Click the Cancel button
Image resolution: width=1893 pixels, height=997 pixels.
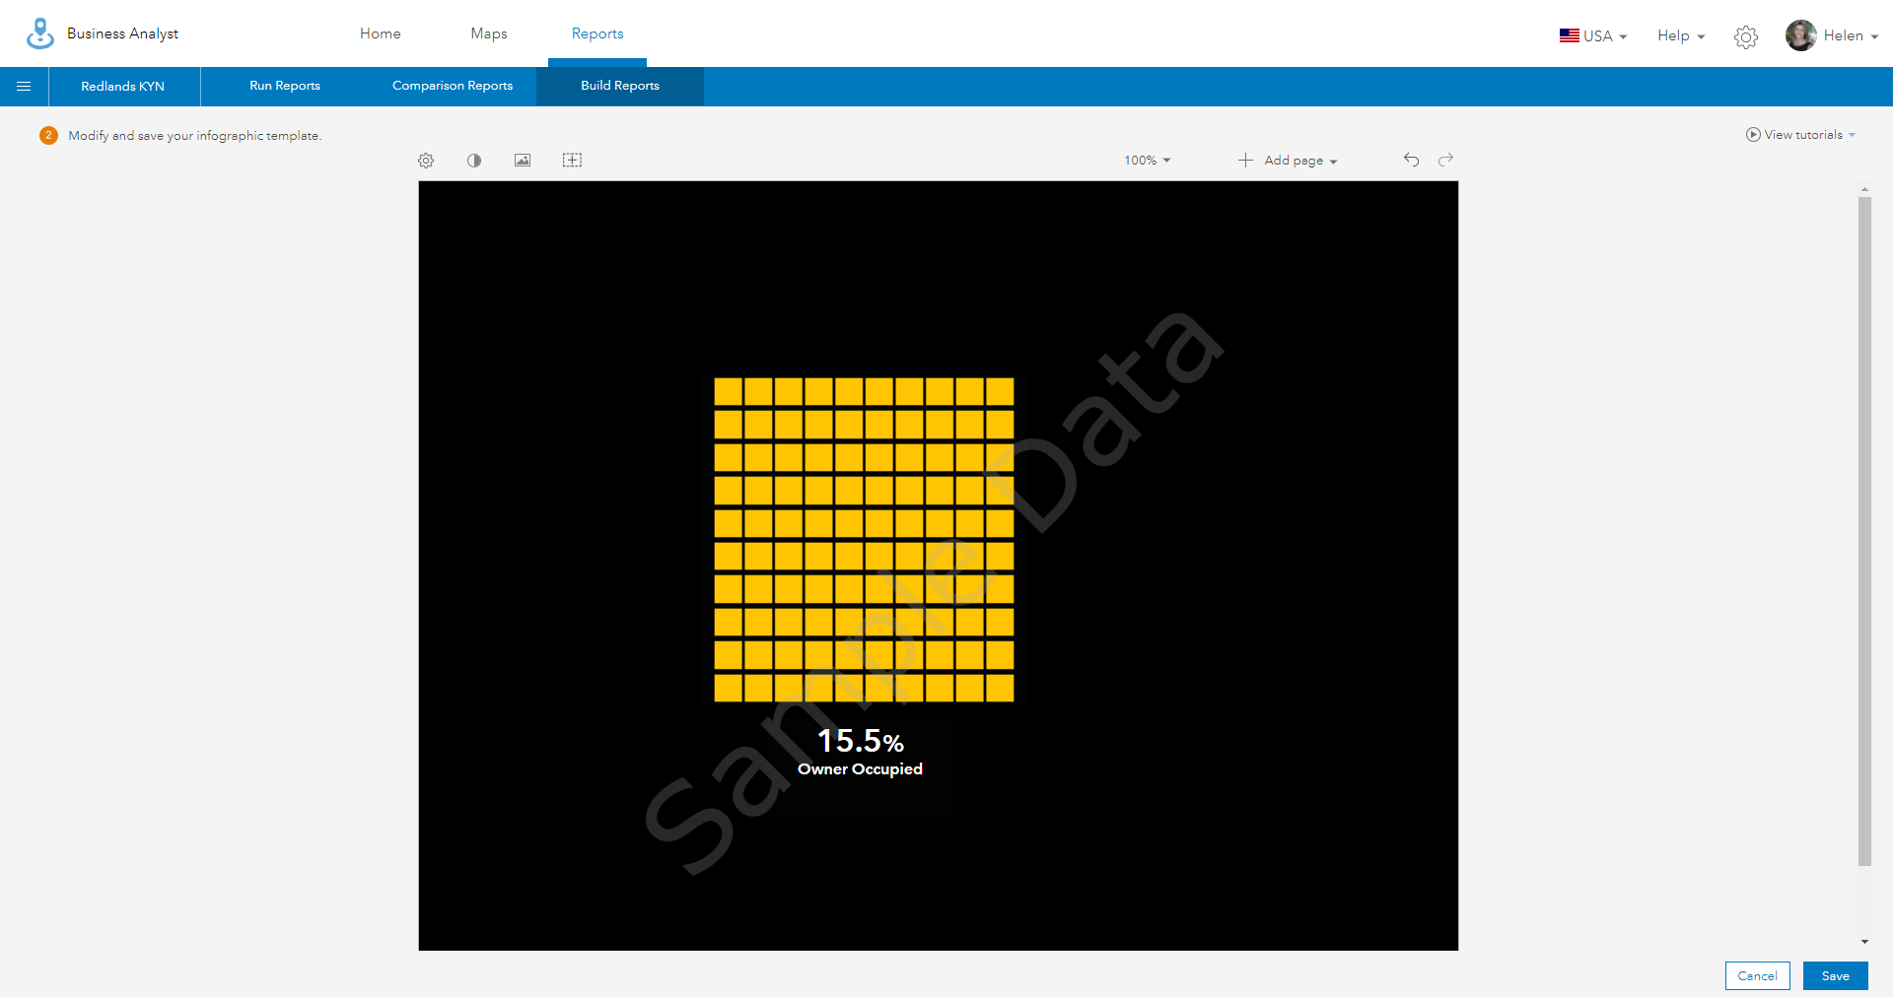[x=1757, y=976]
